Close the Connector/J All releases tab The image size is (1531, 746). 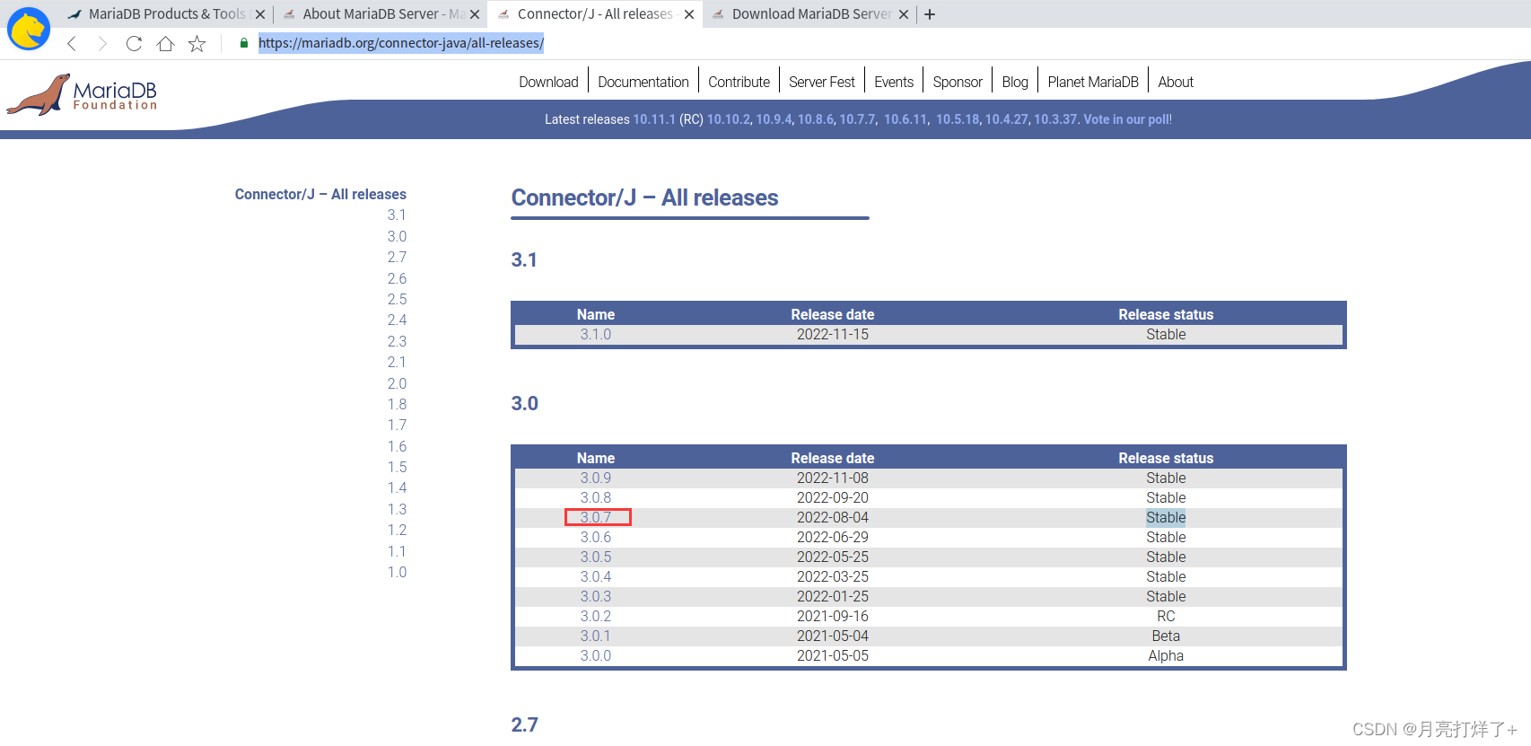pos(689,14)
